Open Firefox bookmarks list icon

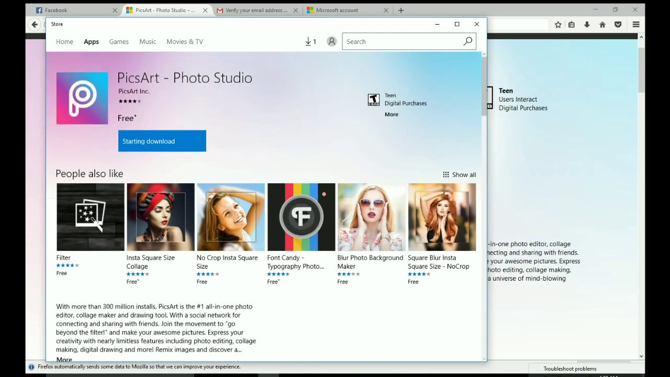point(572,25)
